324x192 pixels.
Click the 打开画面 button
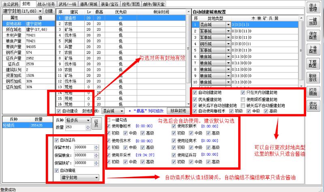pos(312,91)
